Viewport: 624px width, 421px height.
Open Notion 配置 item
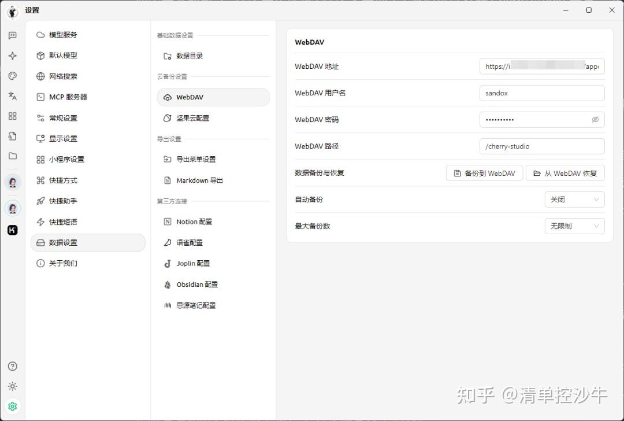213,222
